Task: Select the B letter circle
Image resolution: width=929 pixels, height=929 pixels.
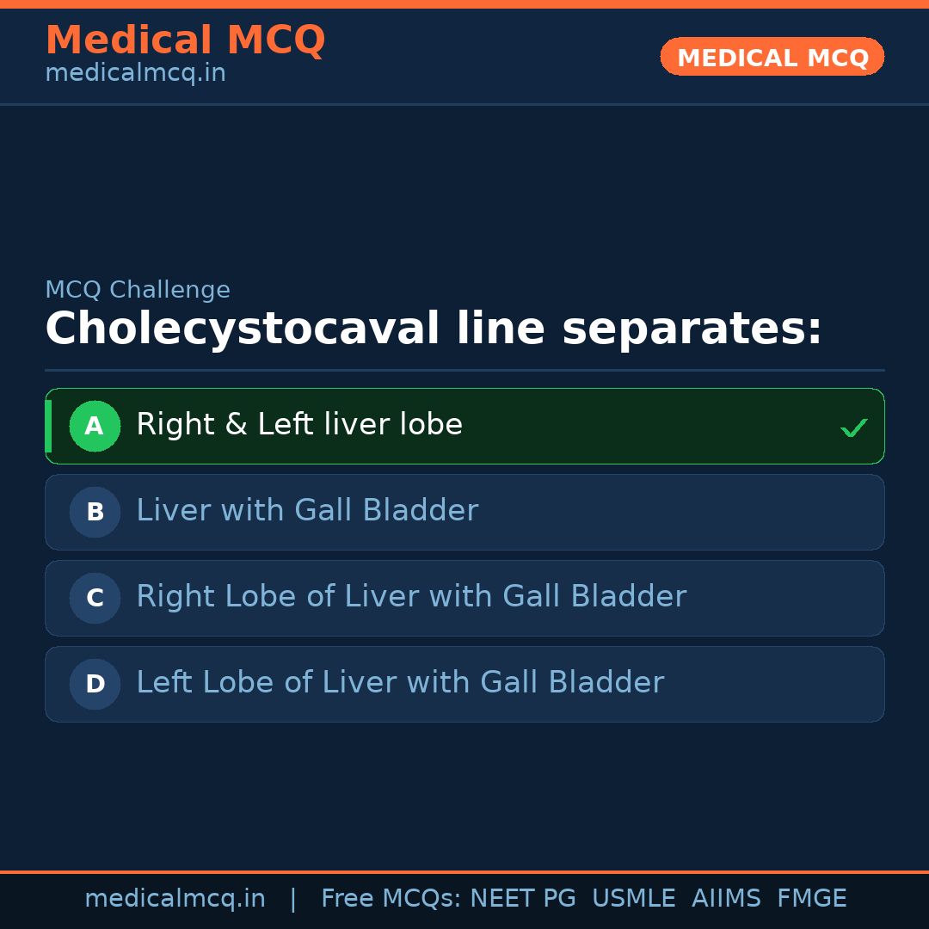Action: click(95, 512)
